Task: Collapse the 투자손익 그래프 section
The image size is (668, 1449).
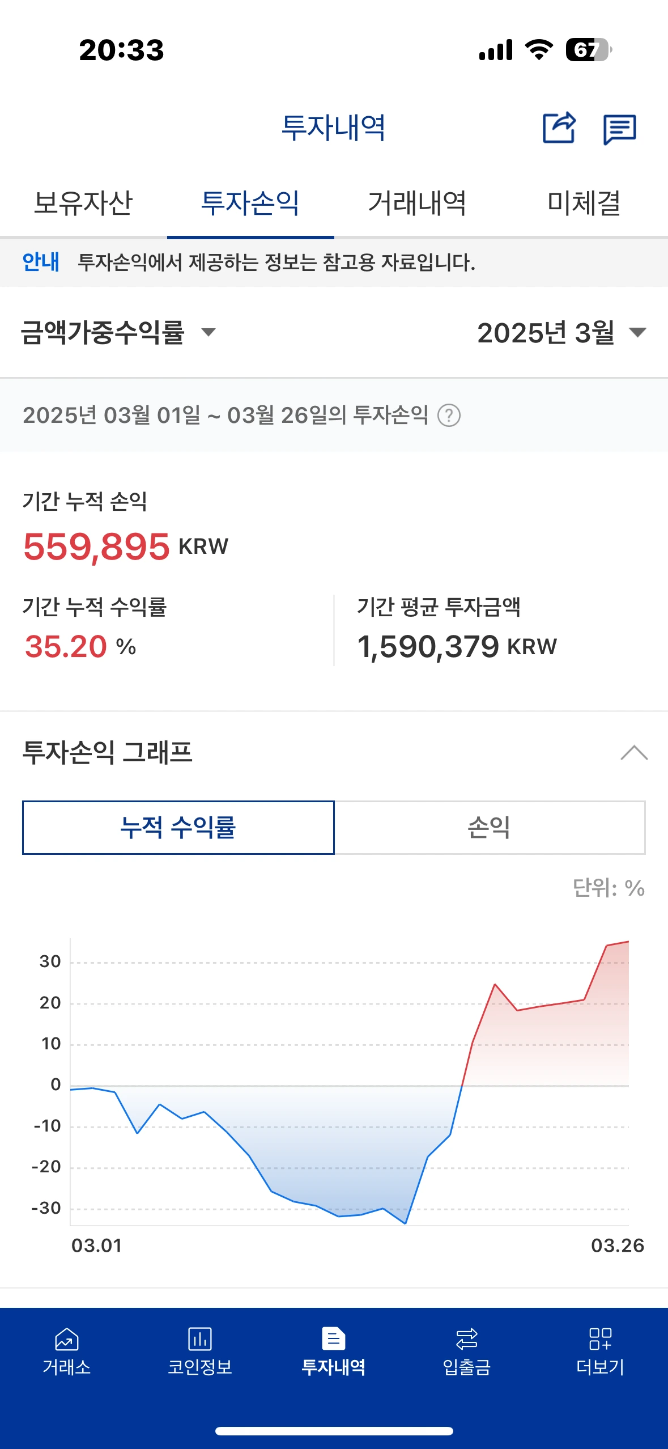Action: pyautogui.click(x=634, y=753)
